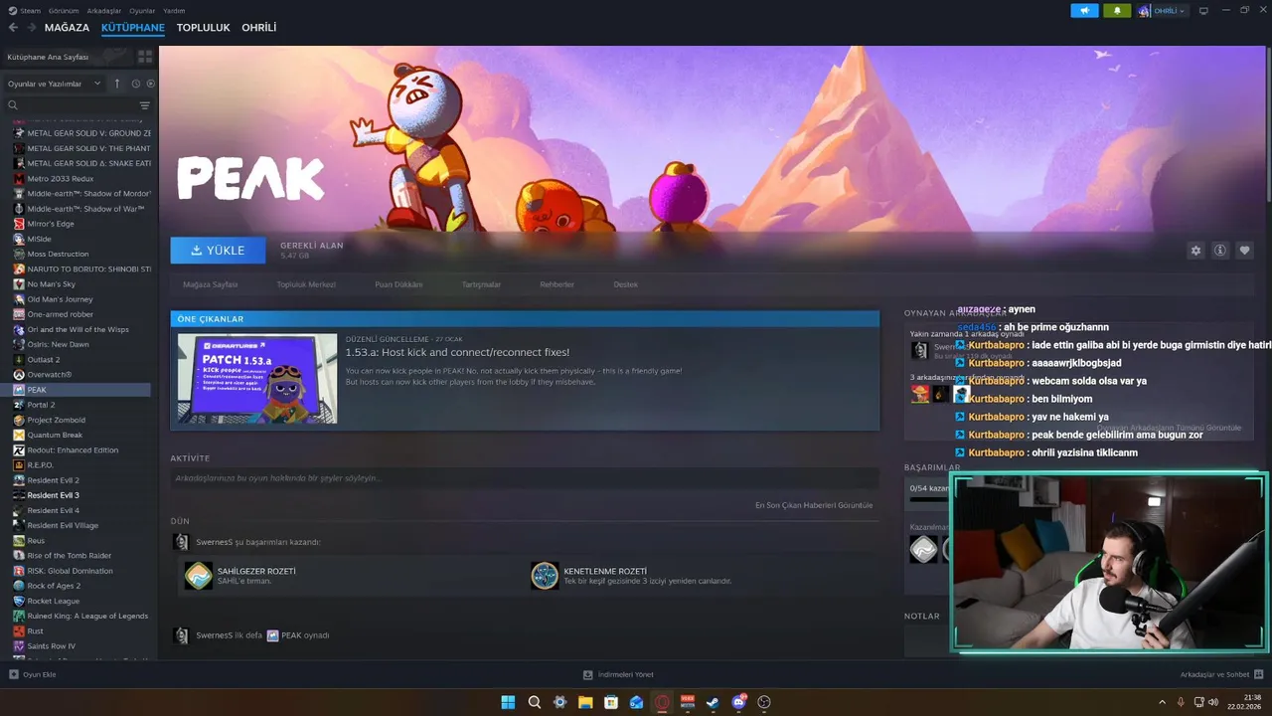This screenshot has width=1272, height=716.
Task: Open the Destek link
Action: 626,284
